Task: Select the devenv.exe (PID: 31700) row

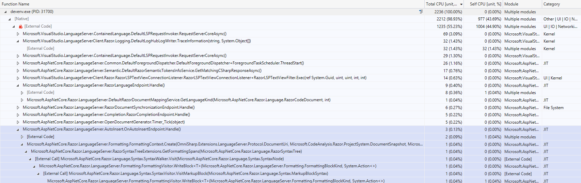Action: [290, 12]
